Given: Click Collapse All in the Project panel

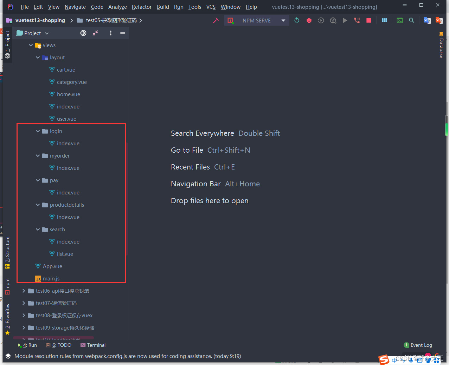Looking at the screenshot, I should click(94, 33).
